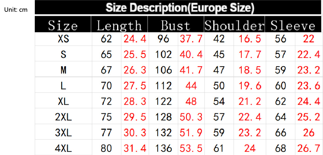Select length value 70 for size L
Image resolution: width=323 pixels, height=155 pixels.
(106, 86)
